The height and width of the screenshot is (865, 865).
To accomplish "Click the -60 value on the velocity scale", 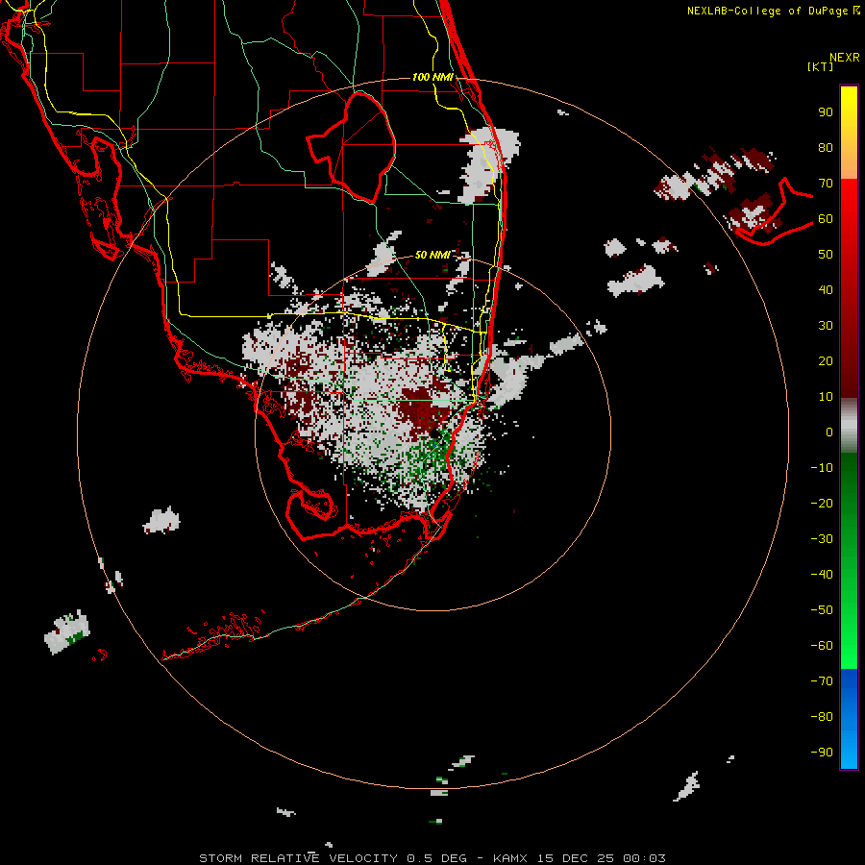I will pos(822,646).
